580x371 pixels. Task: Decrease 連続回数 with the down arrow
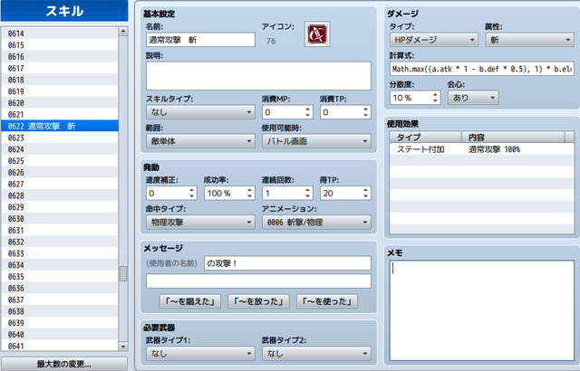pos(308,196)
